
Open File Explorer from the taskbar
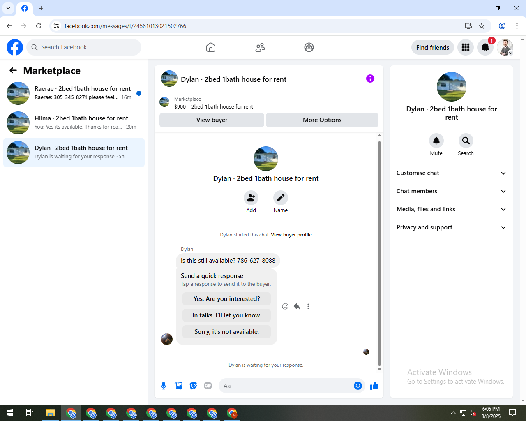[50, 413]
